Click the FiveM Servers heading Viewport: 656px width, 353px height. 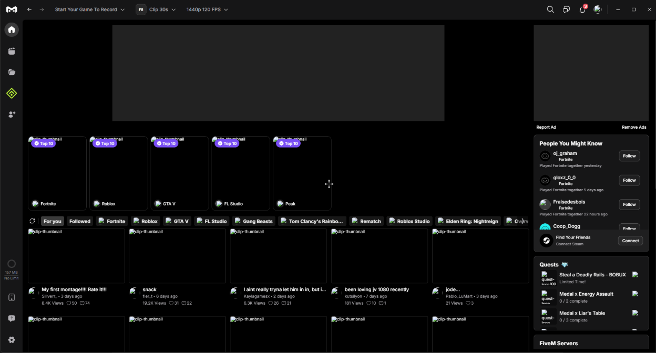[x=558, y=343]
